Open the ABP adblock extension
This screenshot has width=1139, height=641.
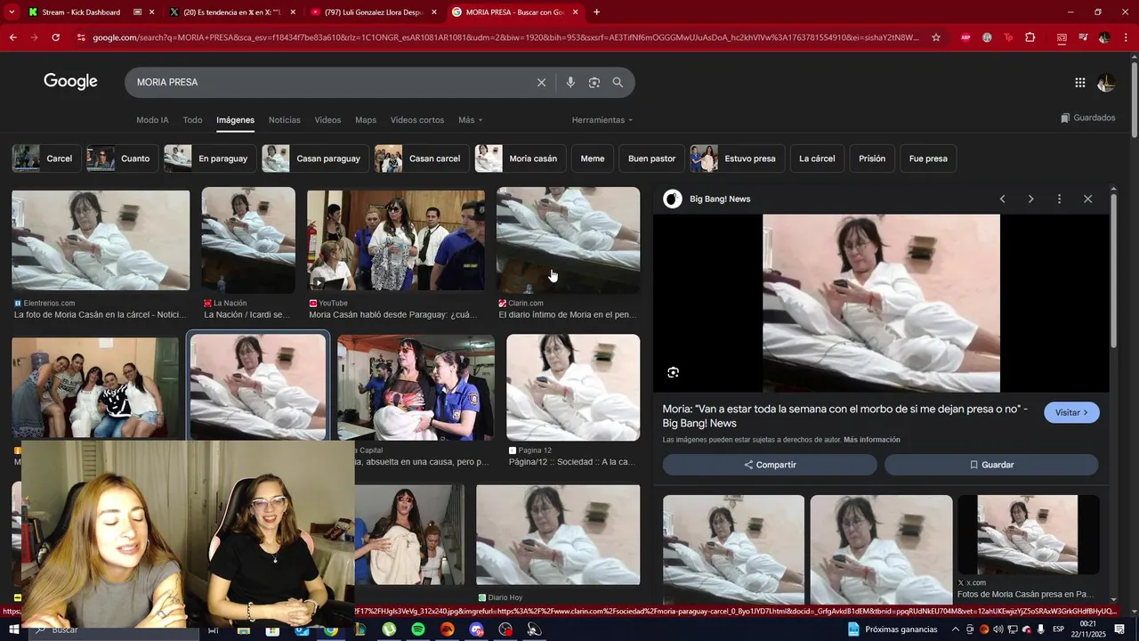pyautogui.click(x=965, y=37)
